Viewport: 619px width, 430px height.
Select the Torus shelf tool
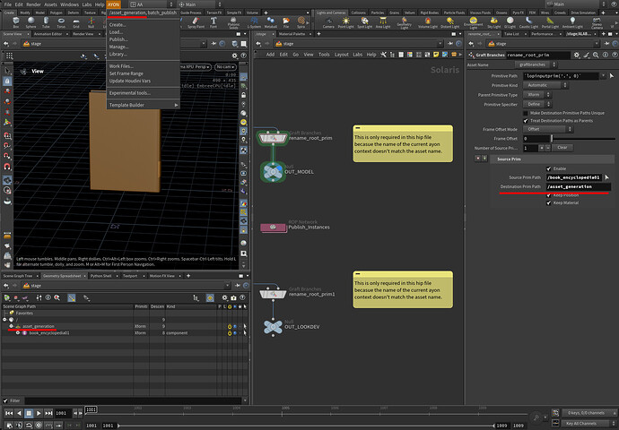[61, 22]
